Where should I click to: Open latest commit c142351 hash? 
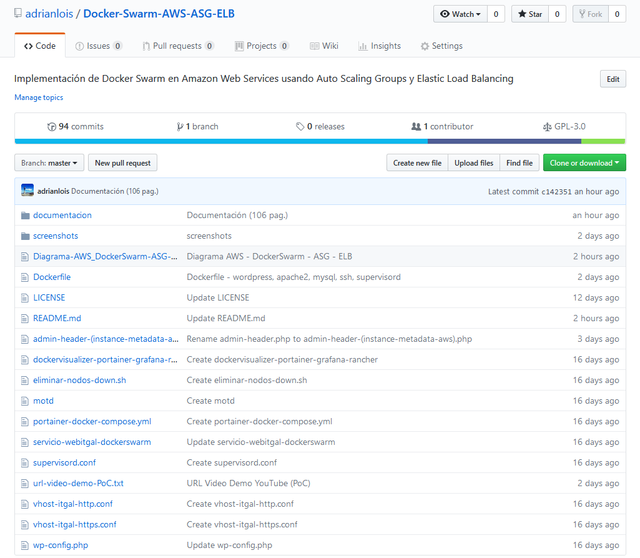[x=556, y=192]
